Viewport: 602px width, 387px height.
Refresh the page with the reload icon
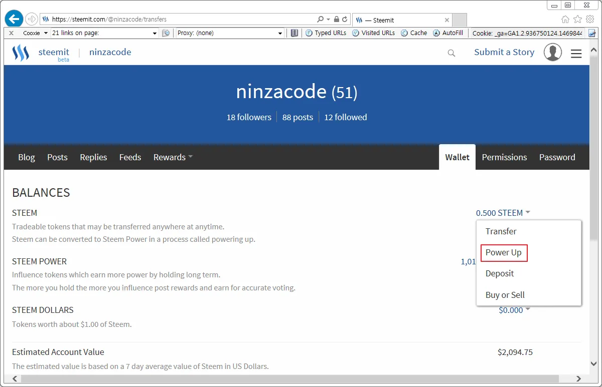pos(345,20)
